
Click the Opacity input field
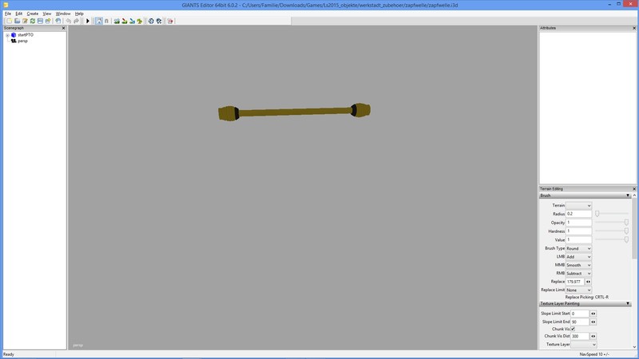point(579,223)
